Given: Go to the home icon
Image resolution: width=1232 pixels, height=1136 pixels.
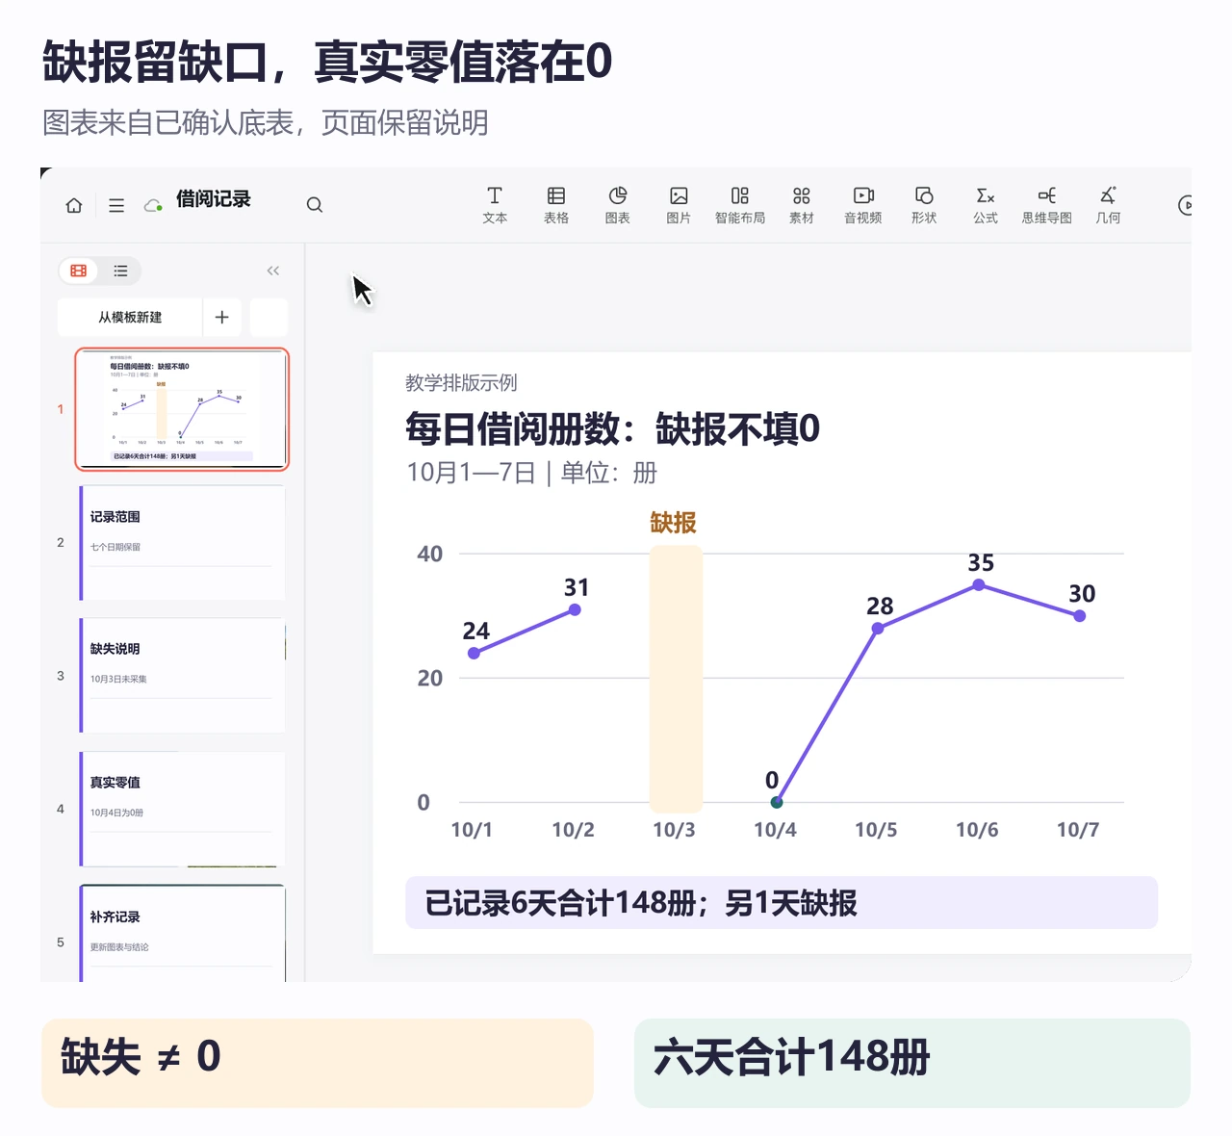Looking at the screenshot, I should [x=74, y=205].
